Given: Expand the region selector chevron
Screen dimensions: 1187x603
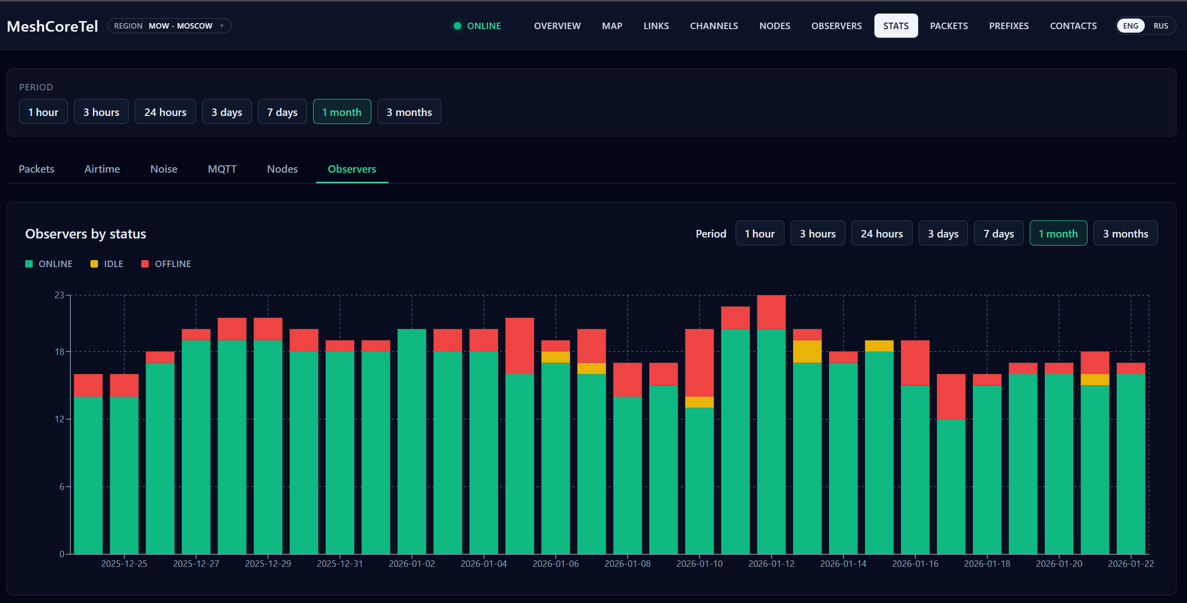Looking at the screenshot, I should (x=222, y=26).
